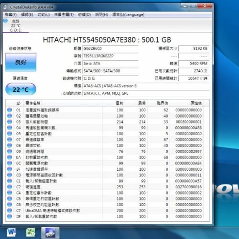239x239 pixels.
Task: Click the status circle for attribute 05
Action: (x=10, y=133)
